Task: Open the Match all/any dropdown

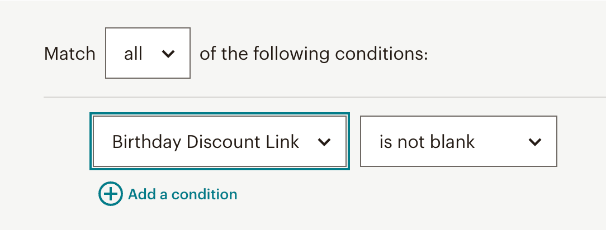Action: [x=148, y=54]
